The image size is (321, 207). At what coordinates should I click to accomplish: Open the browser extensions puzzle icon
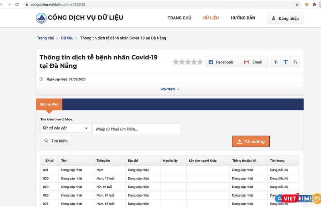314,4
